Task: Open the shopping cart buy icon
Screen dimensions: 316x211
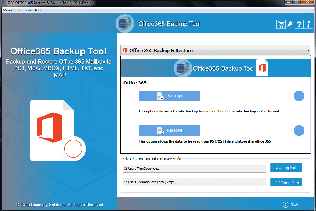Action: tap(281, 25)
